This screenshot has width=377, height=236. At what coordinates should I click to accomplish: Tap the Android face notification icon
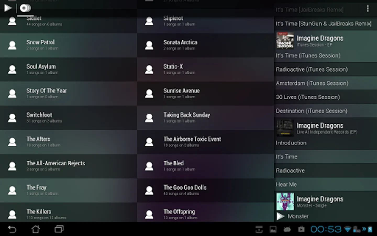[x=287, y=229]
